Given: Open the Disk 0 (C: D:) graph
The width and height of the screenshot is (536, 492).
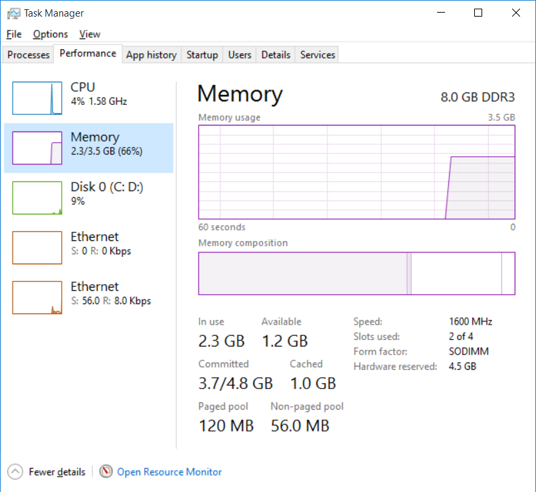Looking at the screenshot, I should pyautogui.click(x=37, y=197).
